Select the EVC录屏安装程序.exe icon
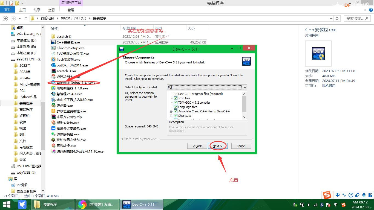Screen dimensions: 374x210 pos(53,54)
